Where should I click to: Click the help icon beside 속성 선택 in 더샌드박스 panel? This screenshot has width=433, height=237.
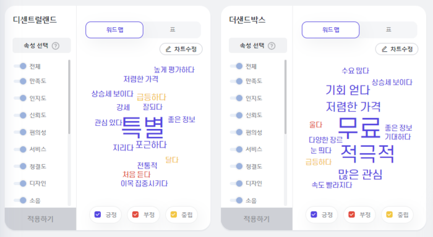tap(272, 46)
